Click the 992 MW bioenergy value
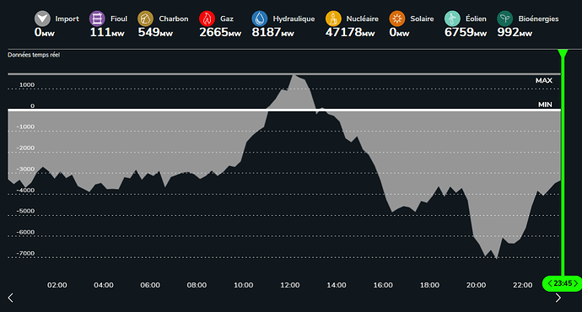 515,32
